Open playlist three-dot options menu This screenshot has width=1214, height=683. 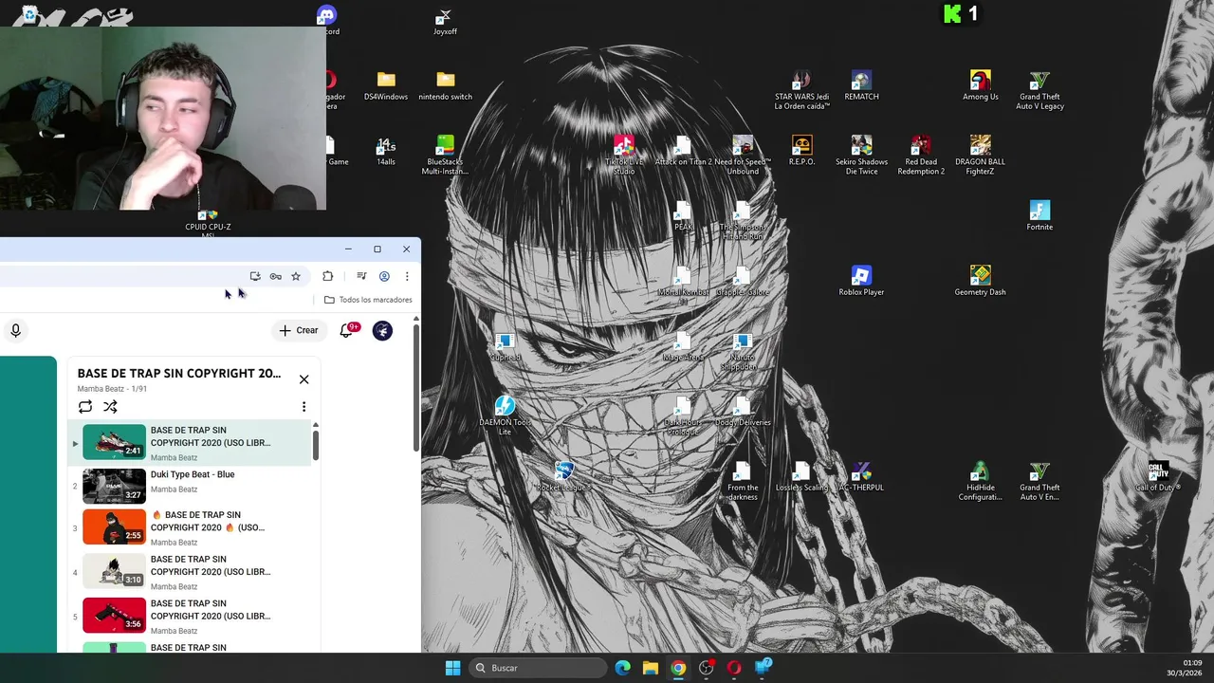[303, 407]
